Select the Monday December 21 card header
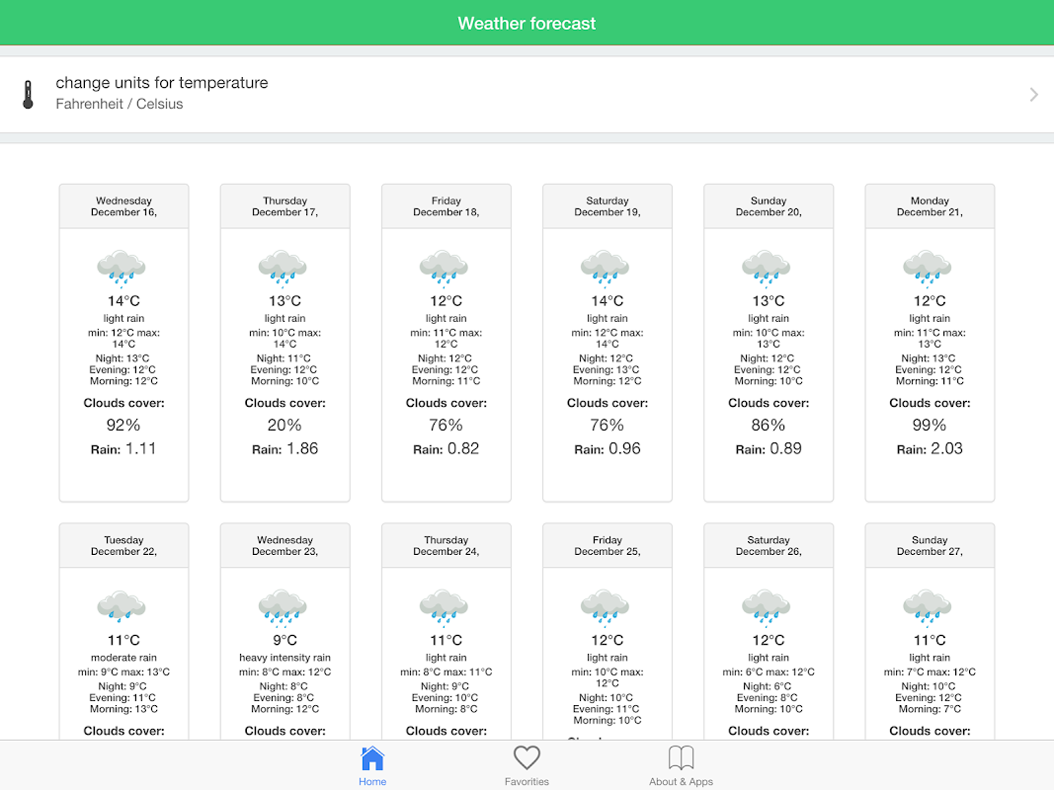 click(930, 206)
